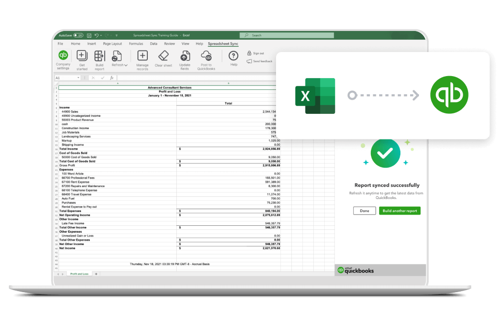
Task: Open the Page Layout tab
Action: (x=112, y=44)
